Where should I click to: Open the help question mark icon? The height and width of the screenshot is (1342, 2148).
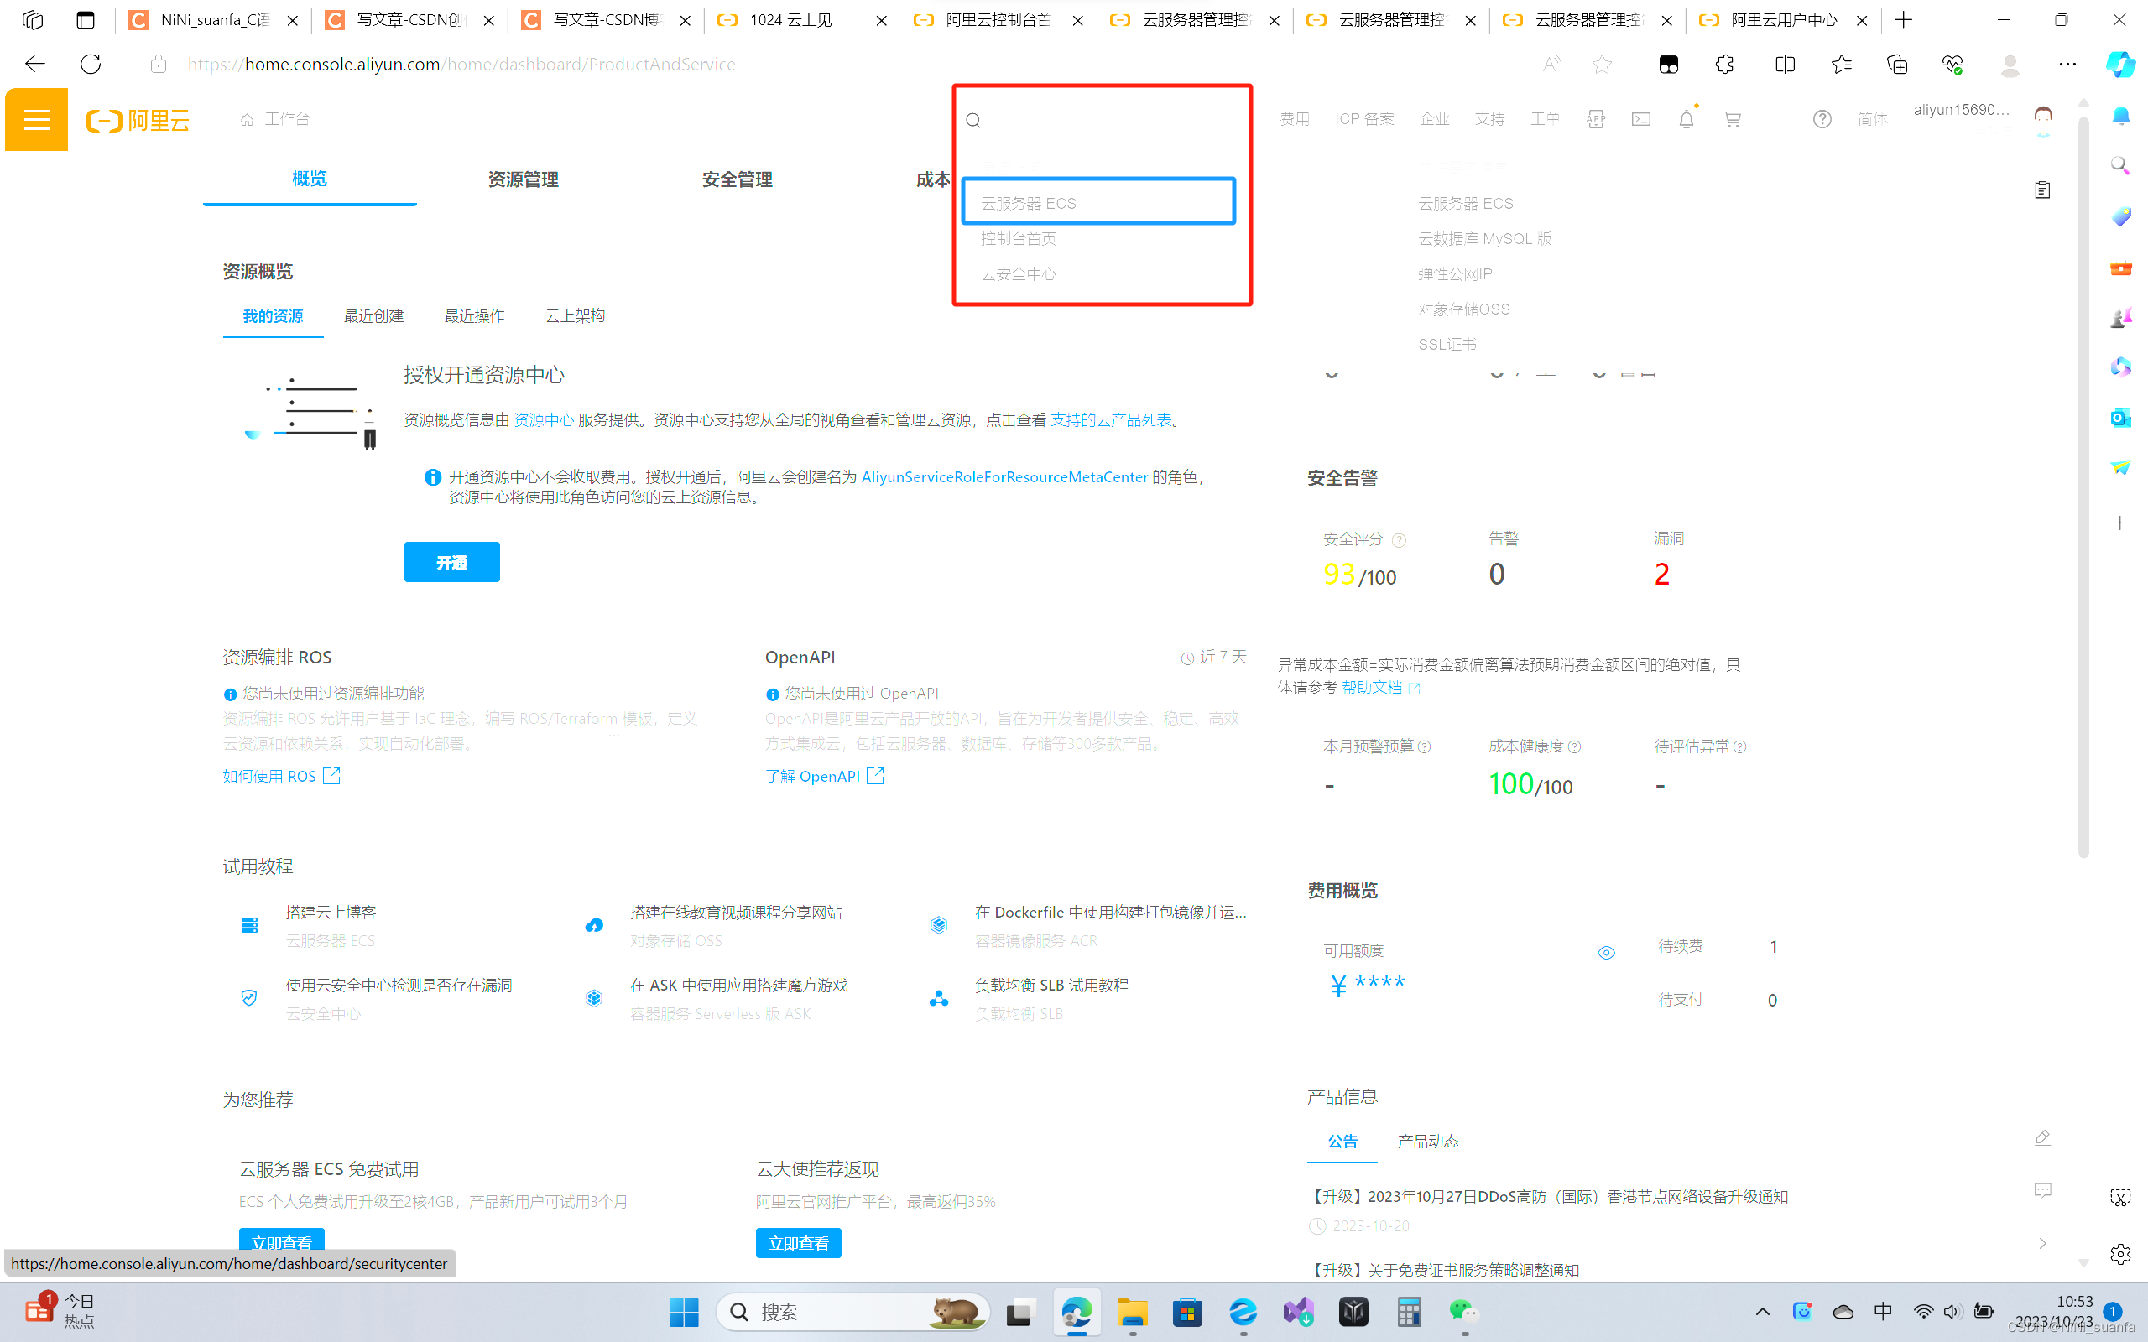[x=1822, y=119]
